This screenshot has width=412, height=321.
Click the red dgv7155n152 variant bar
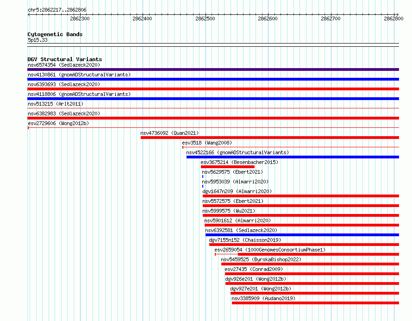tap(304, 245)
